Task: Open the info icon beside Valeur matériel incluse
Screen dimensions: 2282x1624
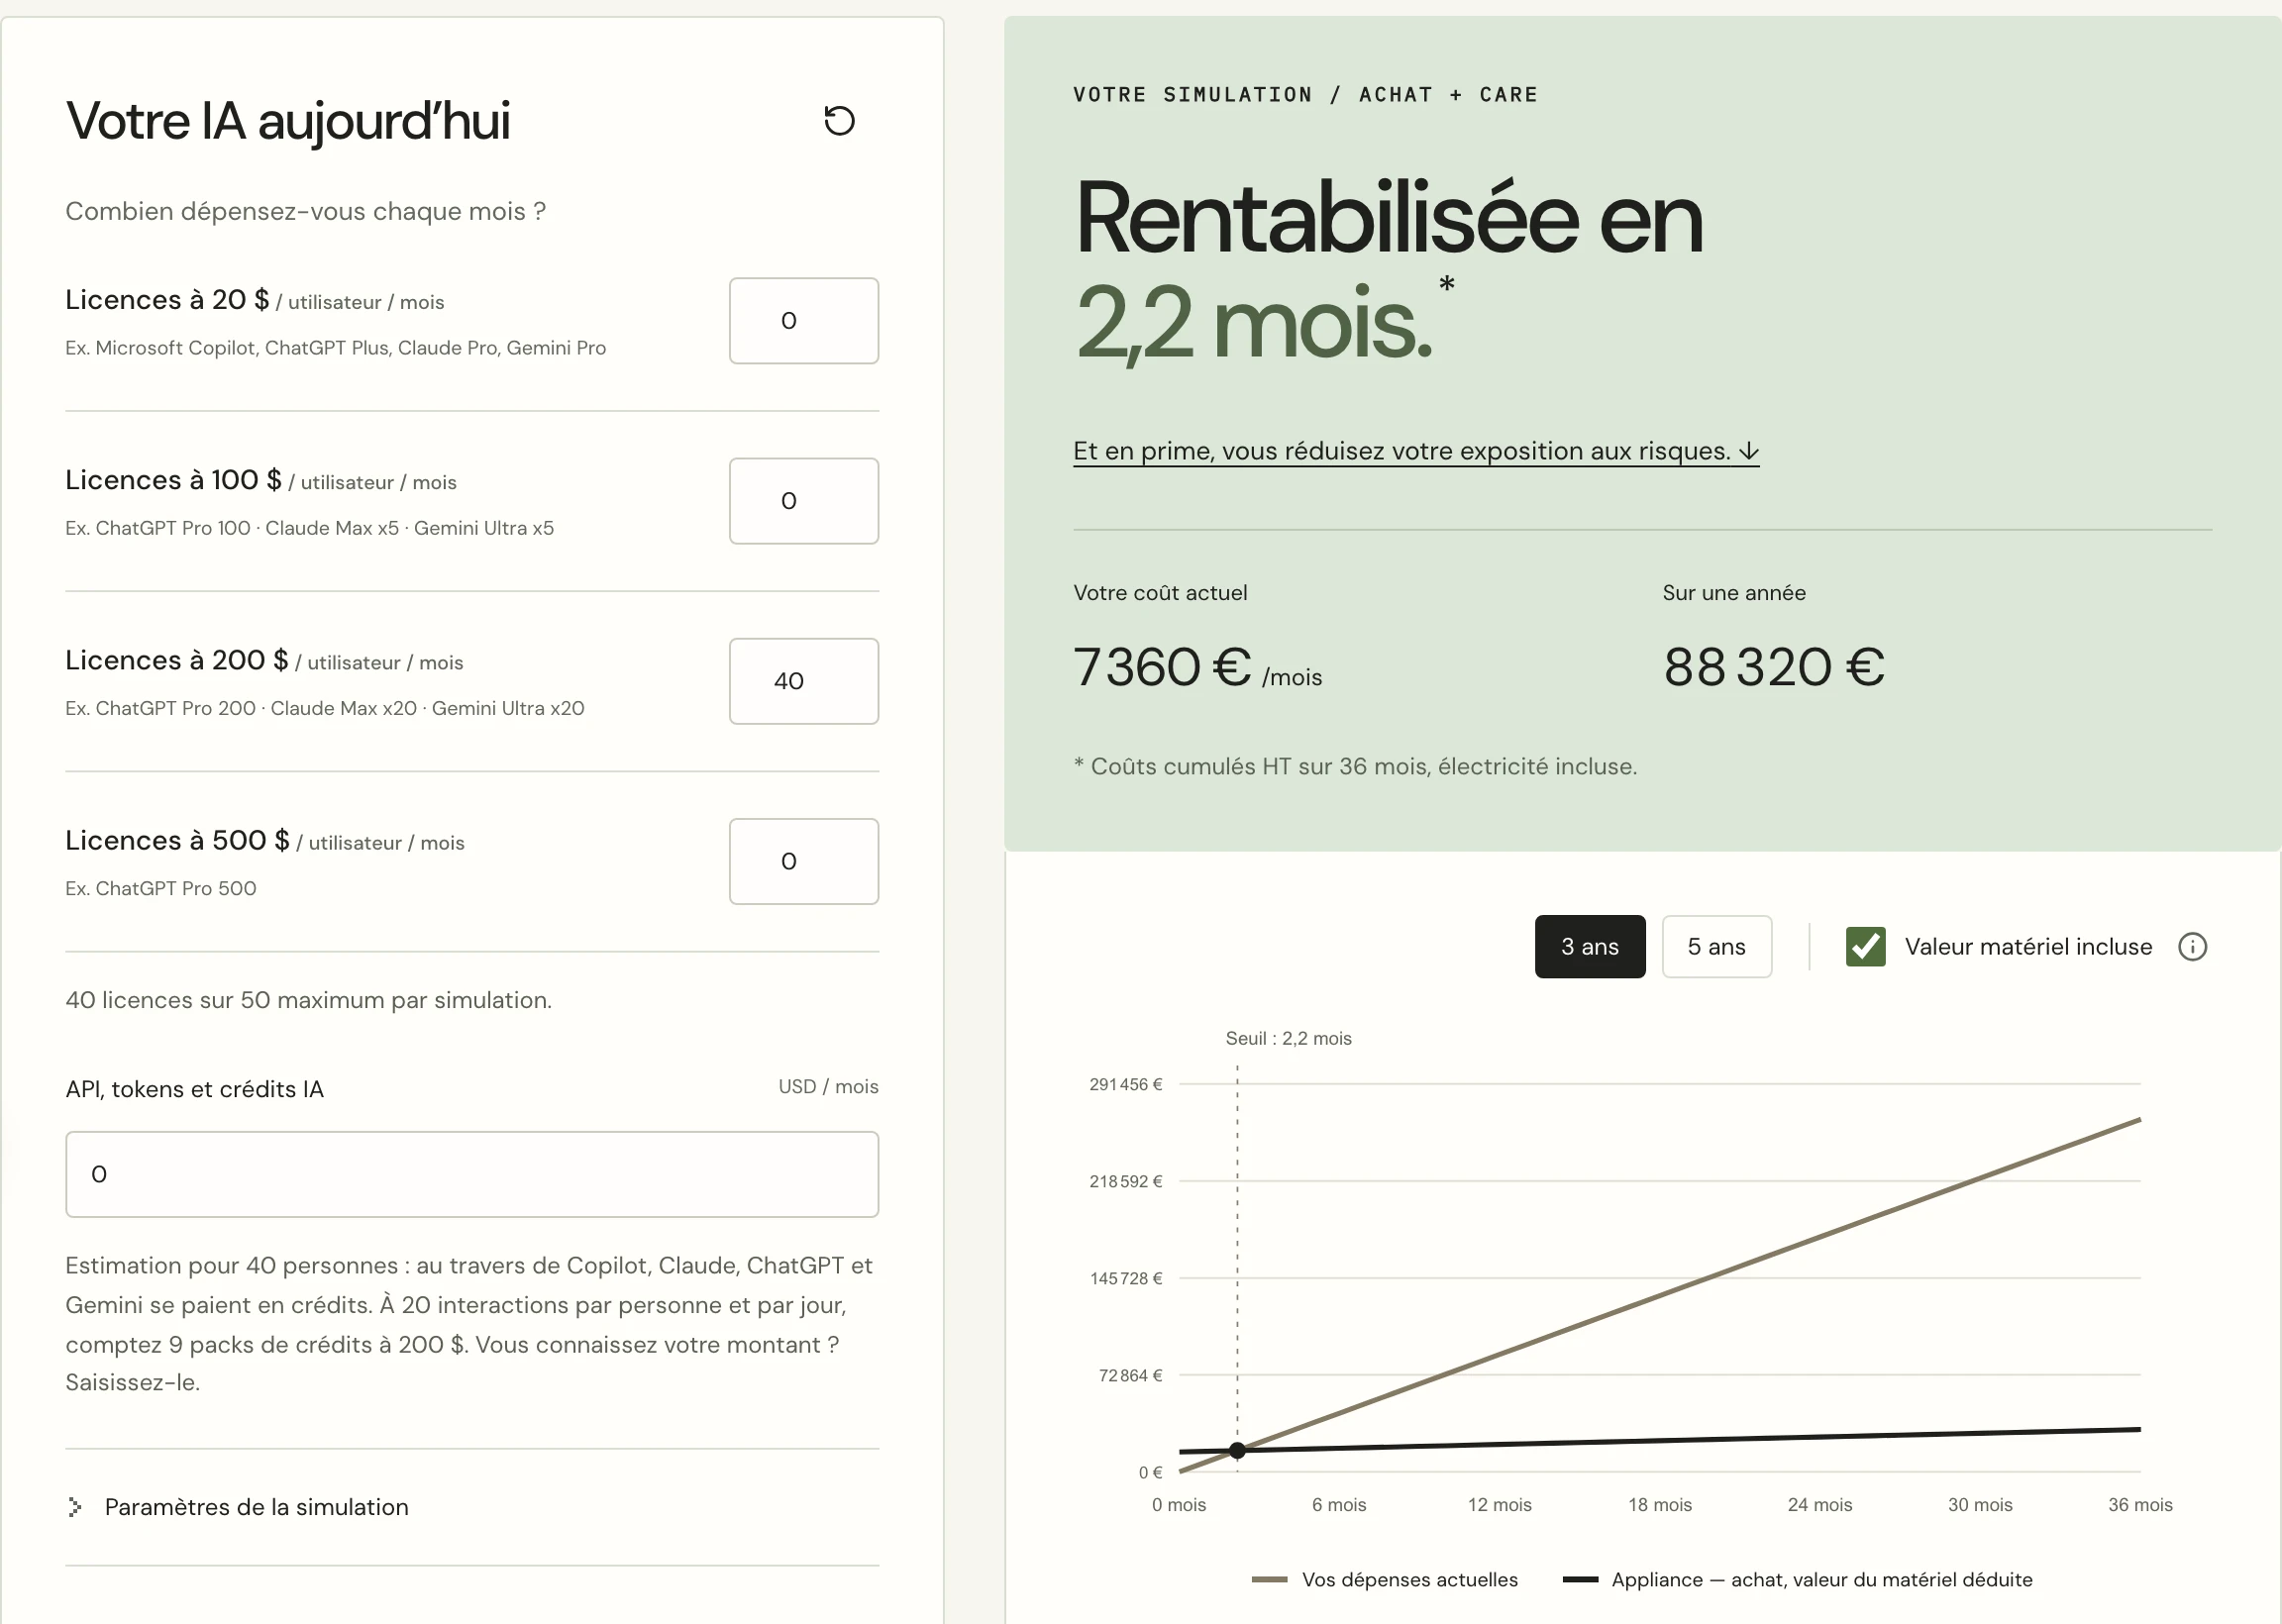Action: (2192, 946)
